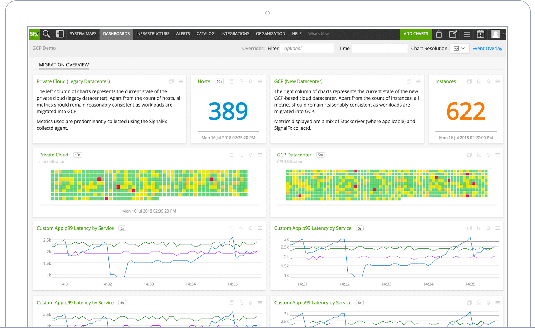Expand the user account dropdown arrow

[x=504, y=34]
